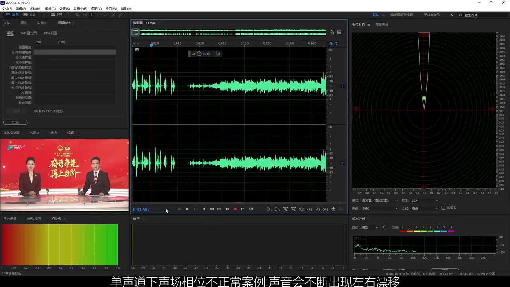Pin the HUD volume overlay
Screen dimensions: 510x287
[219, 54]
